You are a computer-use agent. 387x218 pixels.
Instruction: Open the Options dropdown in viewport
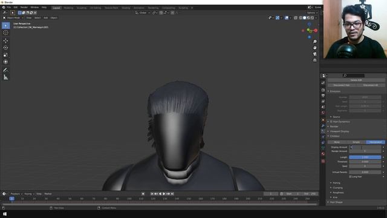(x=312, y=13)
